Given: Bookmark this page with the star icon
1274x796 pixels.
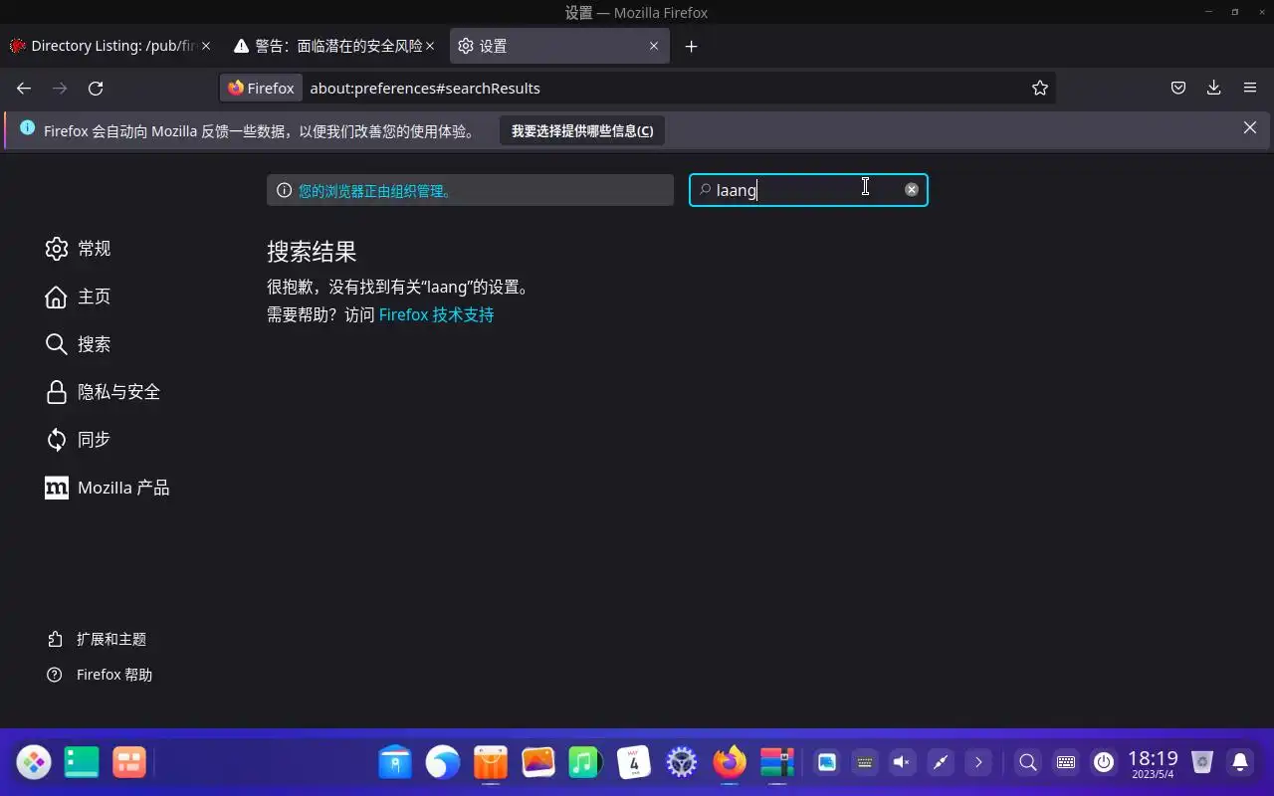Looking at the screenshot, I should [x=1040, y=88].
